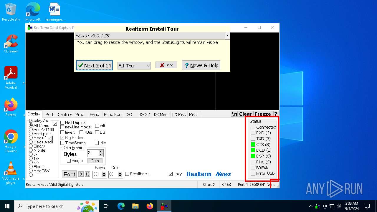377x212 pixels.
Task: Open Task View in taskbar
Action: pyautogui.click(x=106, y=206)
